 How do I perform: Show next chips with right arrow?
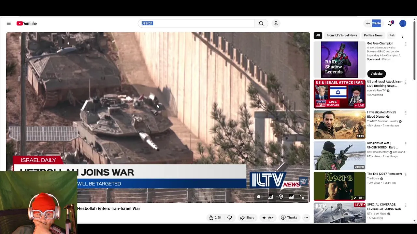[x=402, y=37]
